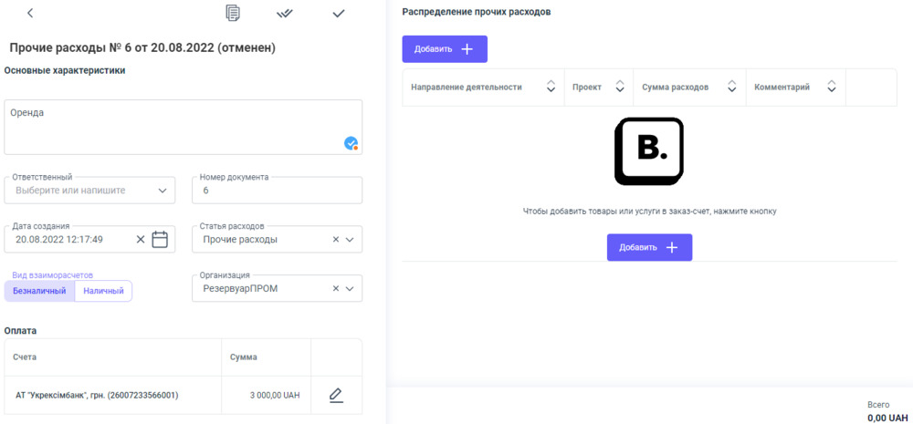Click the copy document icon

coord(233,13)
